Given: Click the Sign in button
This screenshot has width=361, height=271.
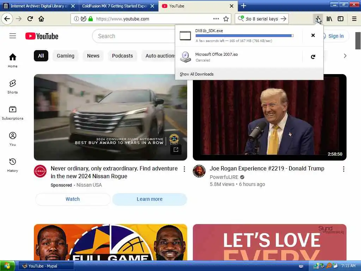Looking at the screenshot, I should [x=336, y=36].
